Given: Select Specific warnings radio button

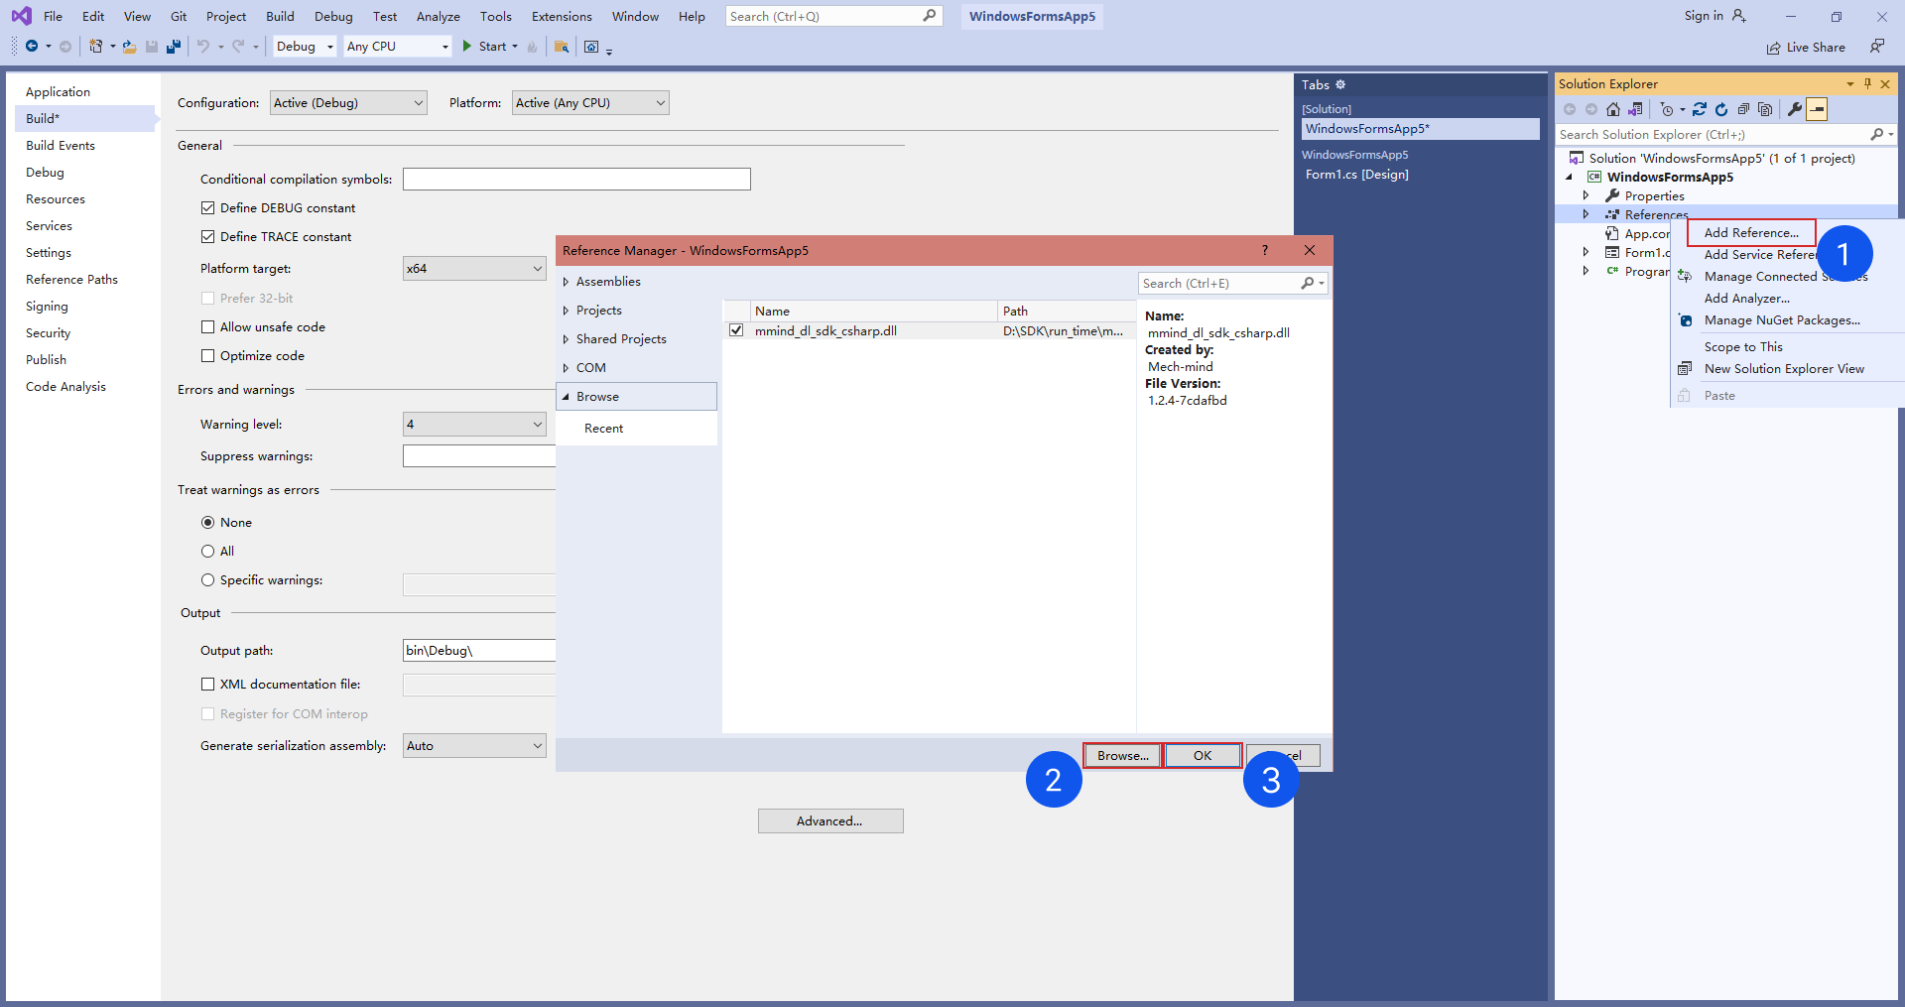Looking at the screenshot, I should (207, 580).
